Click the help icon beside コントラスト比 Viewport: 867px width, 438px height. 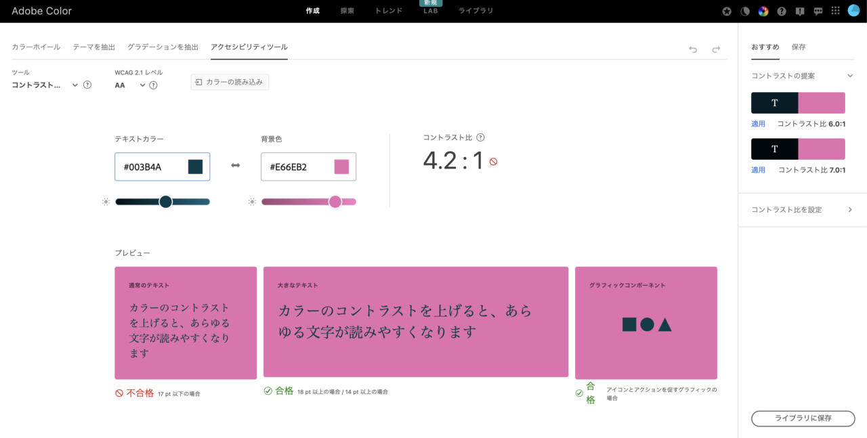click(480, 137)
